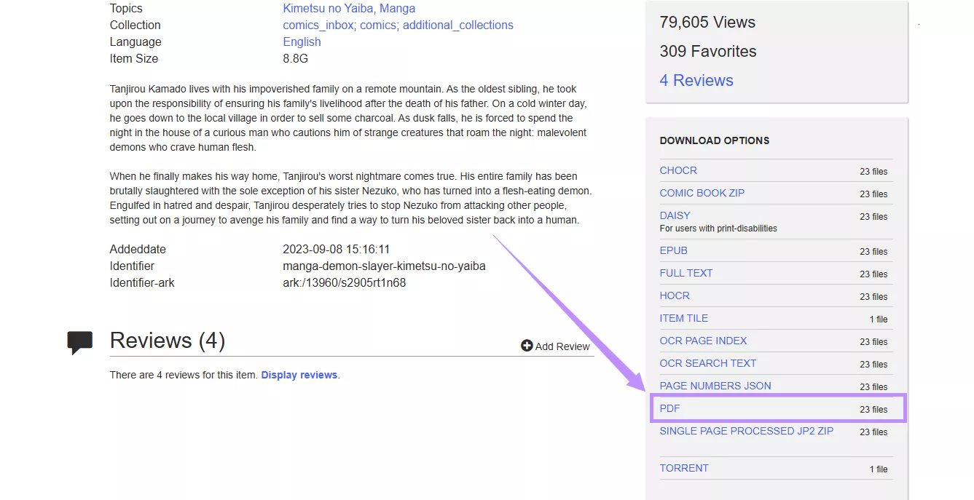This screenshot has width=974, height=500.
Task: Open the ITEM TILE download
Action: 683,318
